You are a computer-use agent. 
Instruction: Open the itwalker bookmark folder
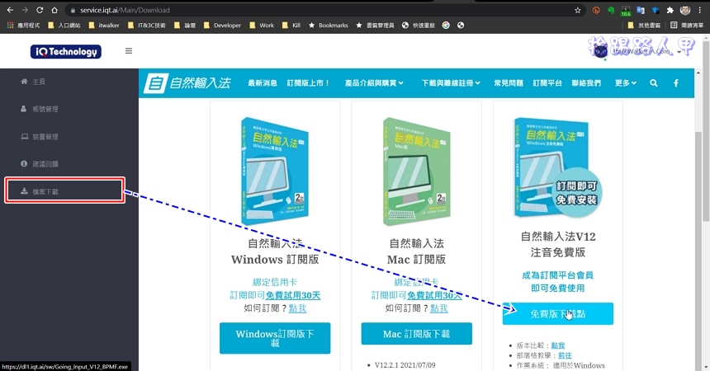click(104, 26)
